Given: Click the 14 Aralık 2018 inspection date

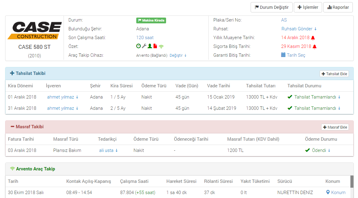Looking at the screenshot, I should point(295,38).
